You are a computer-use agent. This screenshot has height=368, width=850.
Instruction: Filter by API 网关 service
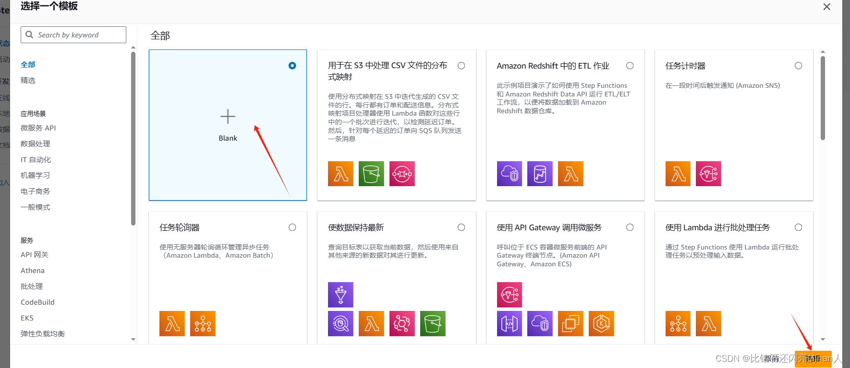pyautogui.click(x=35, y=254)
